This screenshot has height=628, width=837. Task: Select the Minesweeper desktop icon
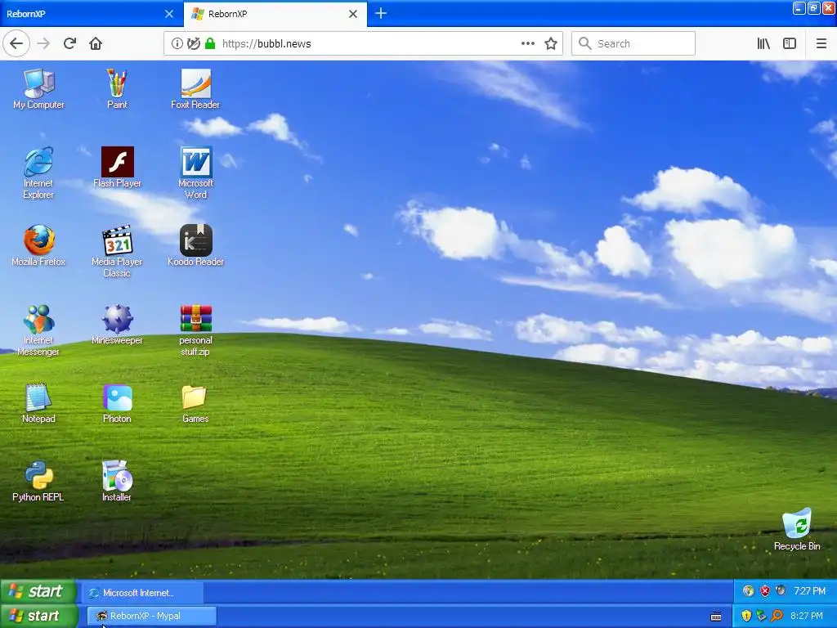point(117,324)
